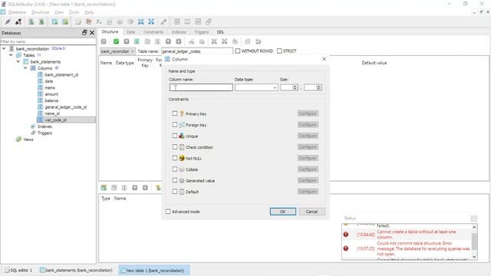Viewport: 491px width, 276px height.
Task: Open the Tools menu
Action: (x=74, y=12)
